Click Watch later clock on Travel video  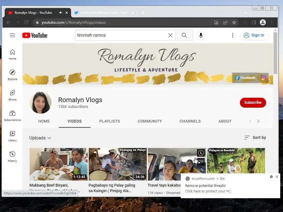(x=201, y=153)
